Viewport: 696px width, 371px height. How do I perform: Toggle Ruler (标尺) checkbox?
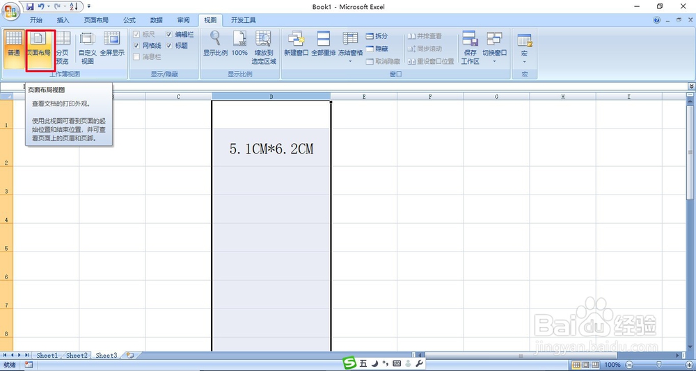136,34
